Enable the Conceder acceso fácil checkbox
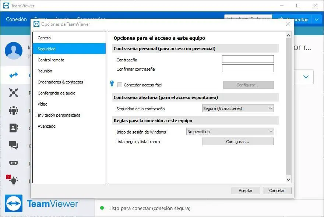Viewport: 324px width, 217px height. (x=120, y=85)
